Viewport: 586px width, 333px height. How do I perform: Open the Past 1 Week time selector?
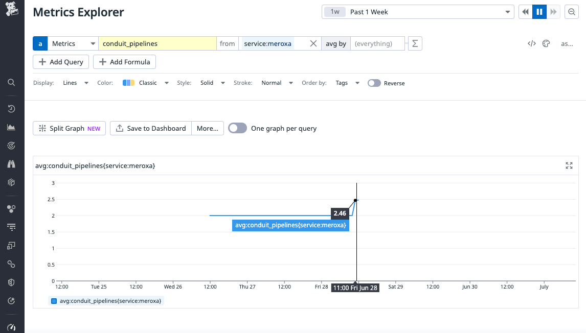417,11
